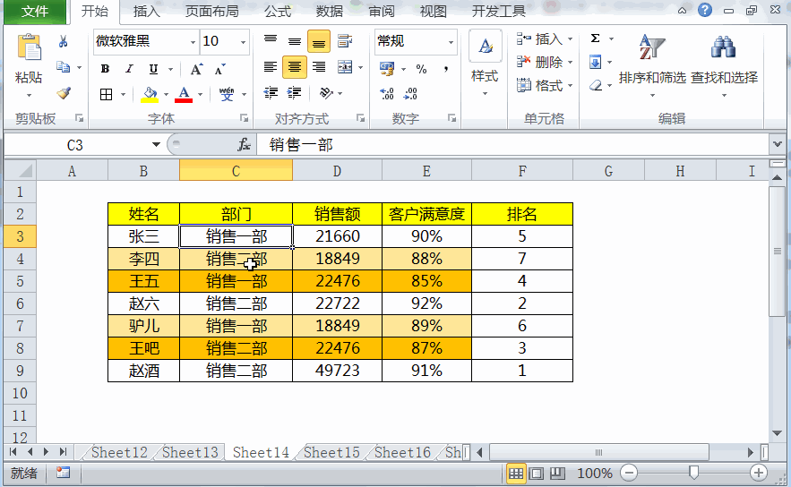
Task: Open number format dropdown 常规
Action: click(451, 42)
